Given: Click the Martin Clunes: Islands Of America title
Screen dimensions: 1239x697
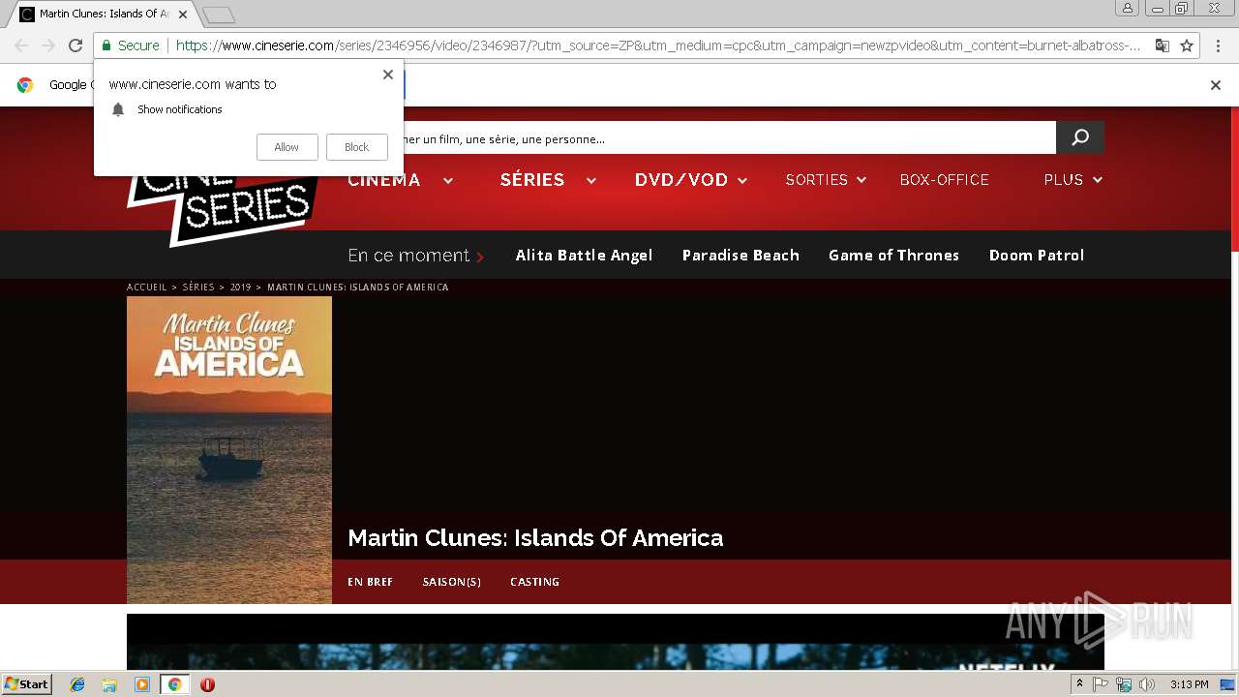Looking at the screenshot, I should [x=535, y=538].
